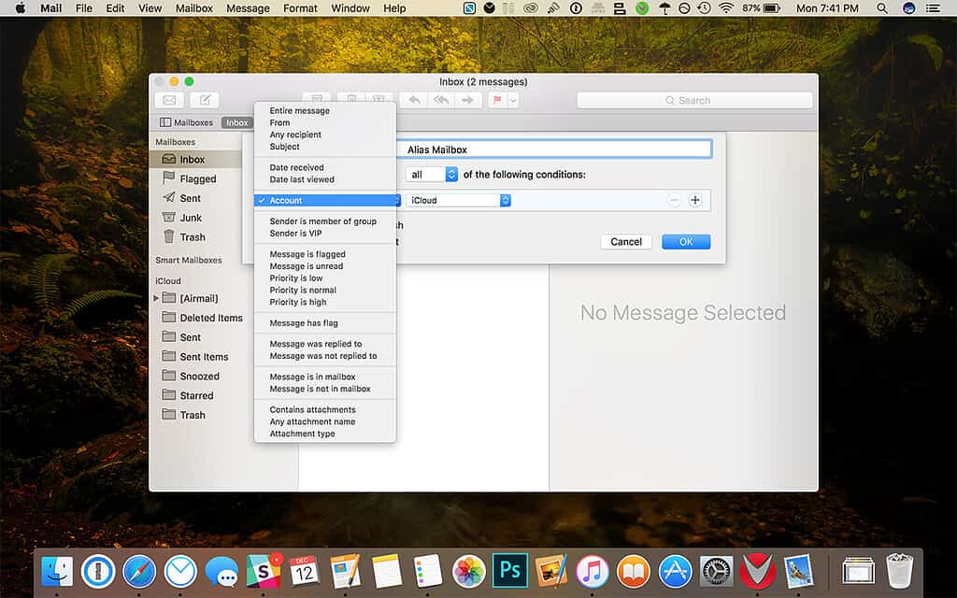Click the Reply All double-arrow icon
This screenshot has width=957, height=598.
click(x=442, y=100)
